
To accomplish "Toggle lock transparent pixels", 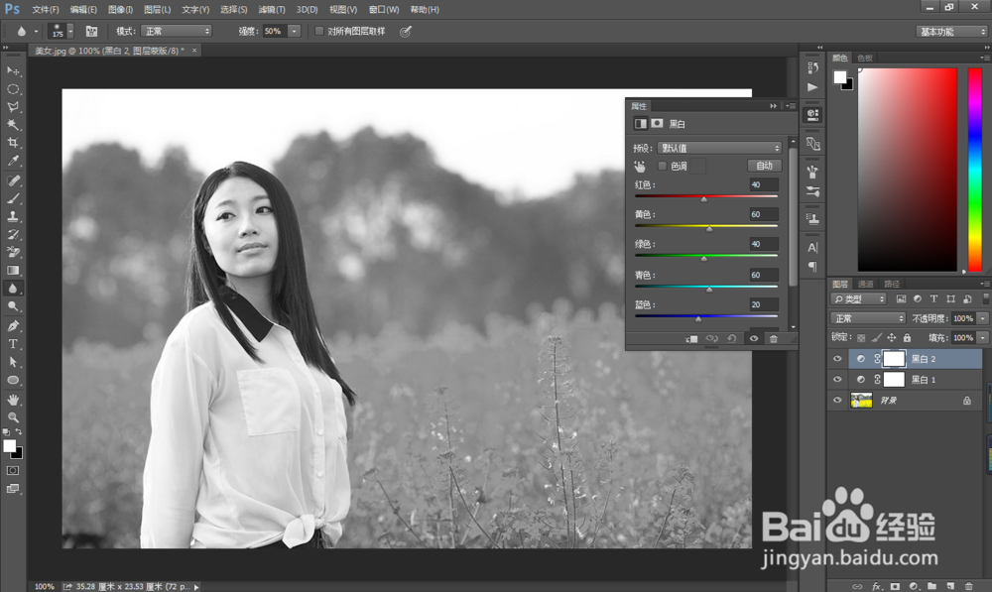I will pos(861,338).
